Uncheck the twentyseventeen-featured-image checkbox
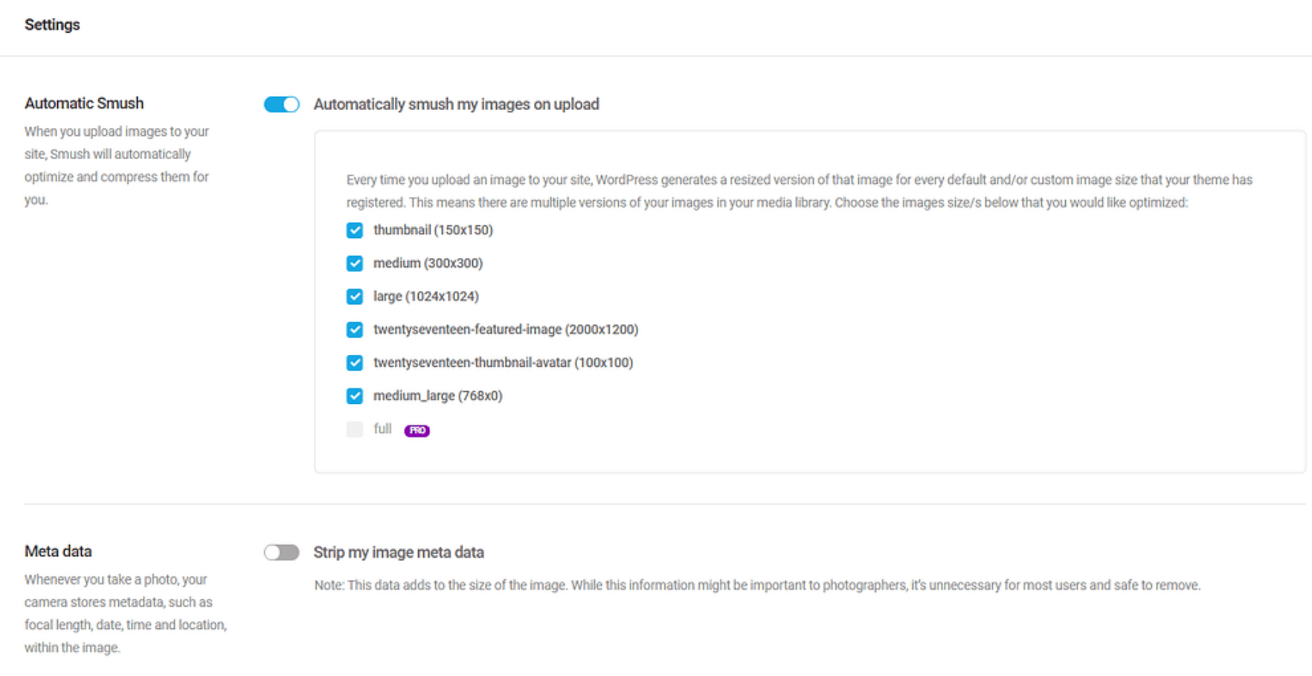1312x676 pixels. [x=355, y=329]
